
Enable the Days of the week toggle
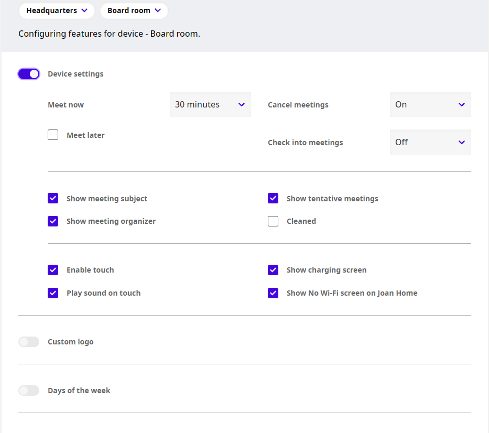(x=29, y=391)
